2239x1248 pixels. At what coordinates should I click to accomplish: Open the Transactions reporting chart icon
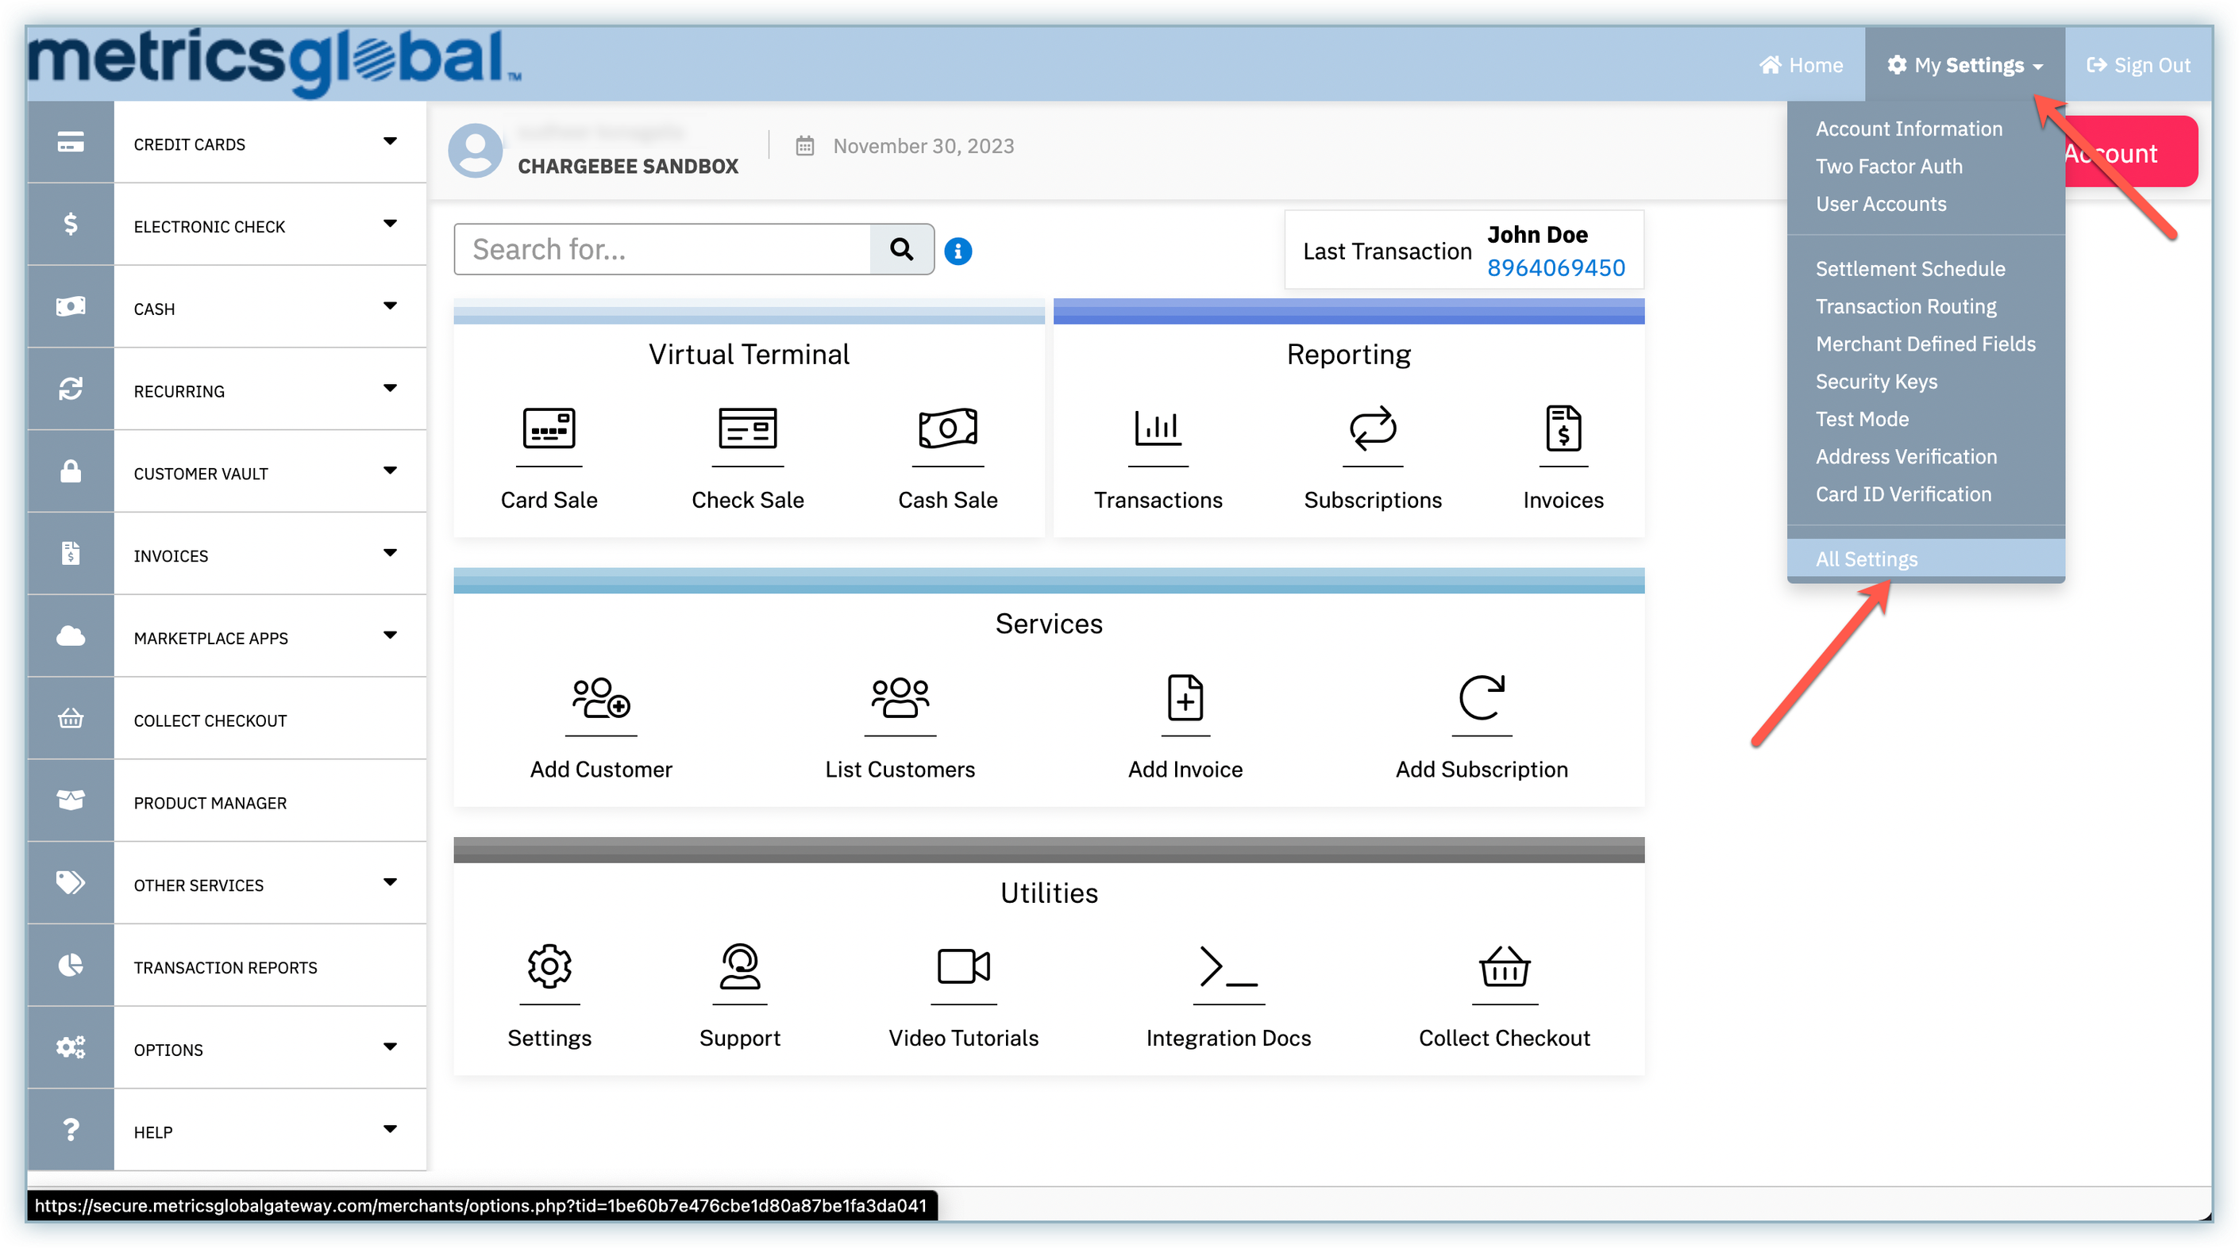coord(1158,428)
